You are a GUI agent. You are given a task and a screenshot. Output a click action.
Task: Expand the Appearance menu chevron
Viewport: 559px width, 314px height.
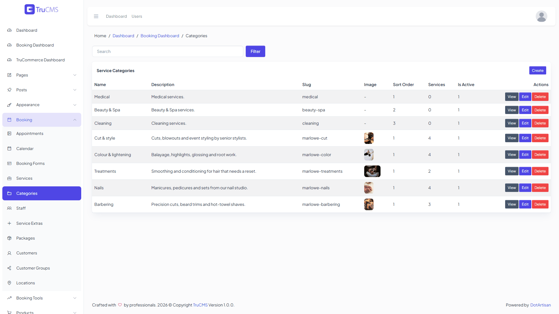[x=75, y=105]
